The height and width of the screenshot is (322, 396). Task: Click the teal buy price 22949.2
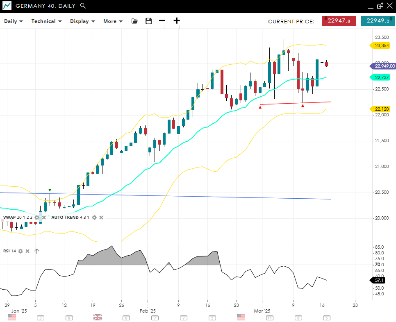point(378,21)
